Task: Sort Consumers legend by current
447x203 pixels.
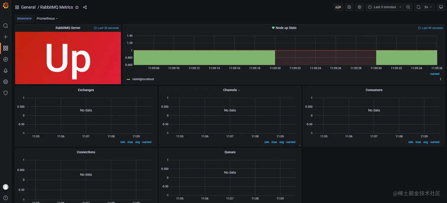Action: click(x=435, y=142)
